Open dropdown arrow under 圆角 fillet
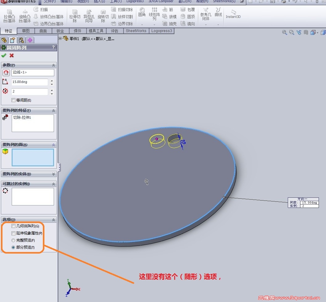Screen dimensions: 326x302 click(x=142, y=25)
